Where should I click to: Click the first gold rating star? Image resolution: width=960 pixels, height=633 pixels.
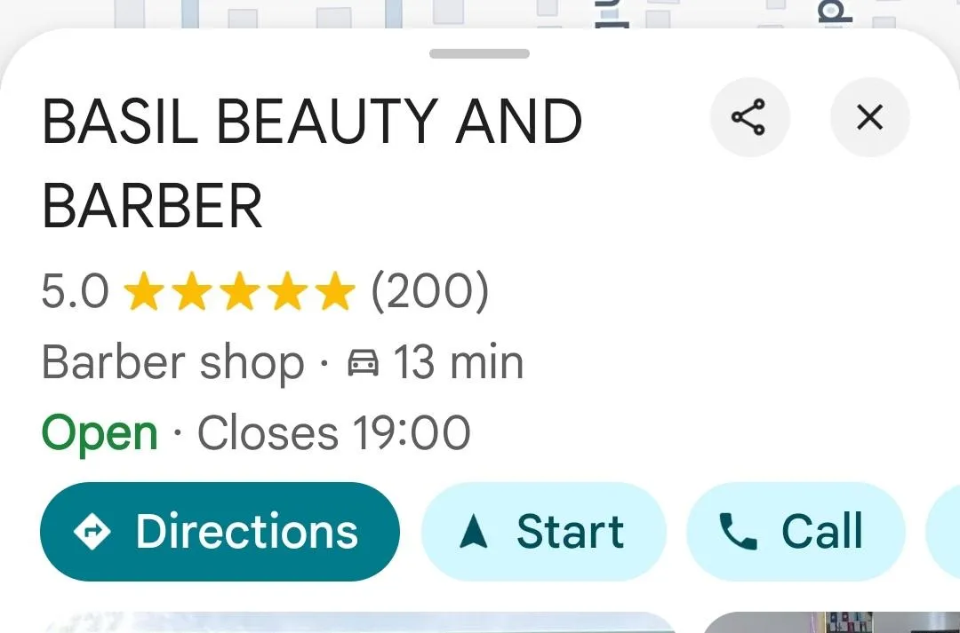click(143, 291)
